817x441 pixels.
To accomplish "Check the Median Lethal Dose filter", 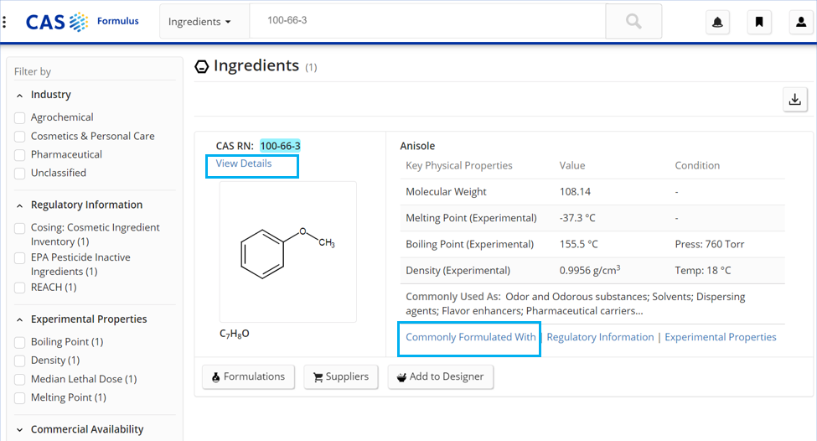I will (x=20, y=380).
